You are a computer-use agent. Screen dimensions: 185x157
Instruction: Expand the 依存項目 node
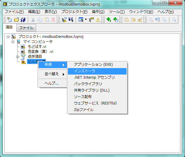17,57
